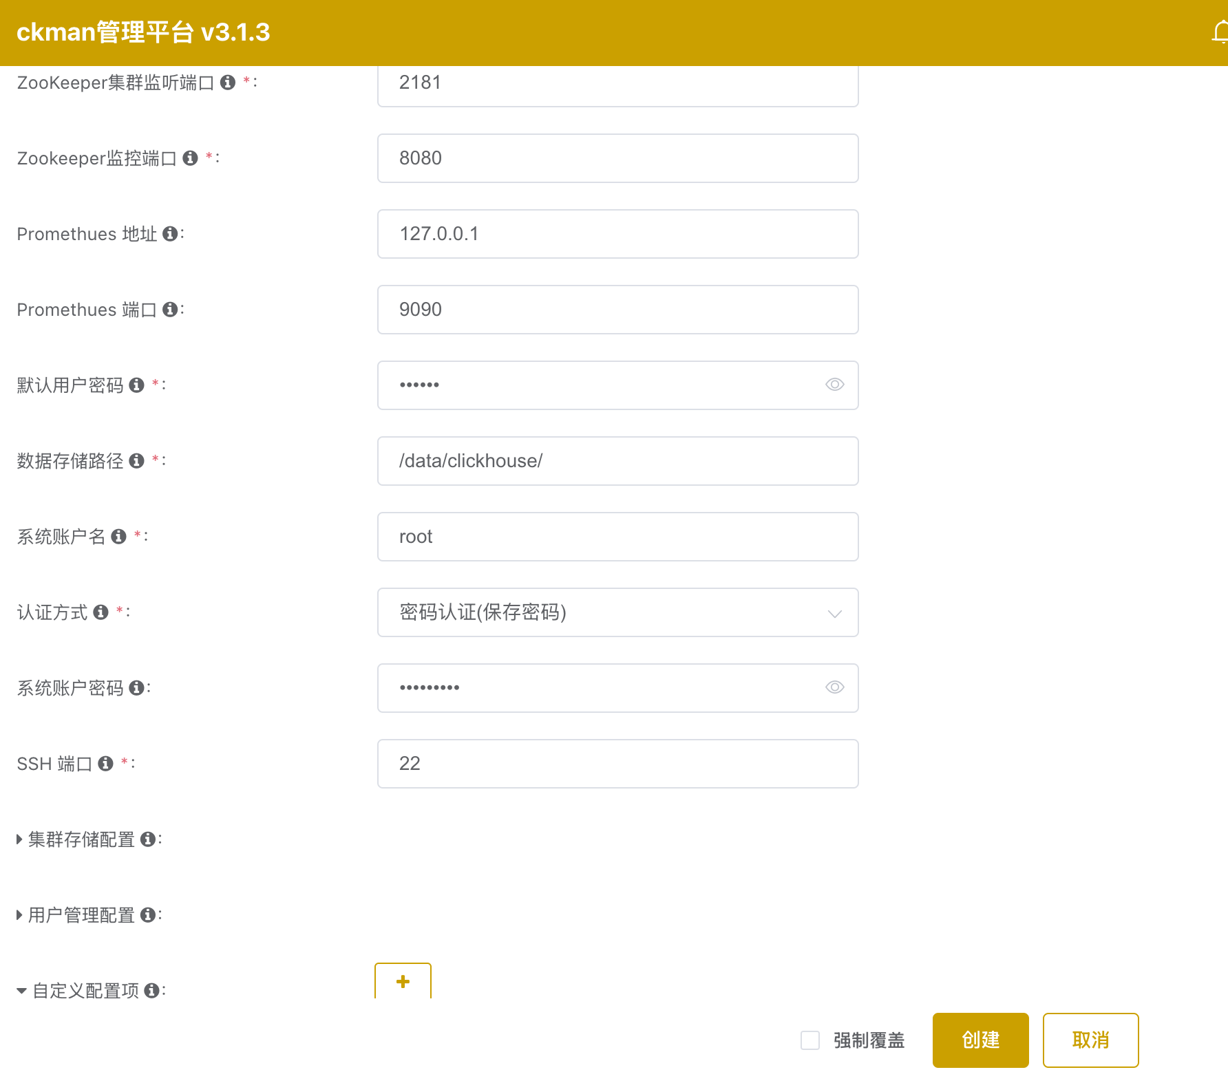
Task: Reveal 系统账户密码 using the eye icon
Action: pyautogui.click(x=834, y=687)
